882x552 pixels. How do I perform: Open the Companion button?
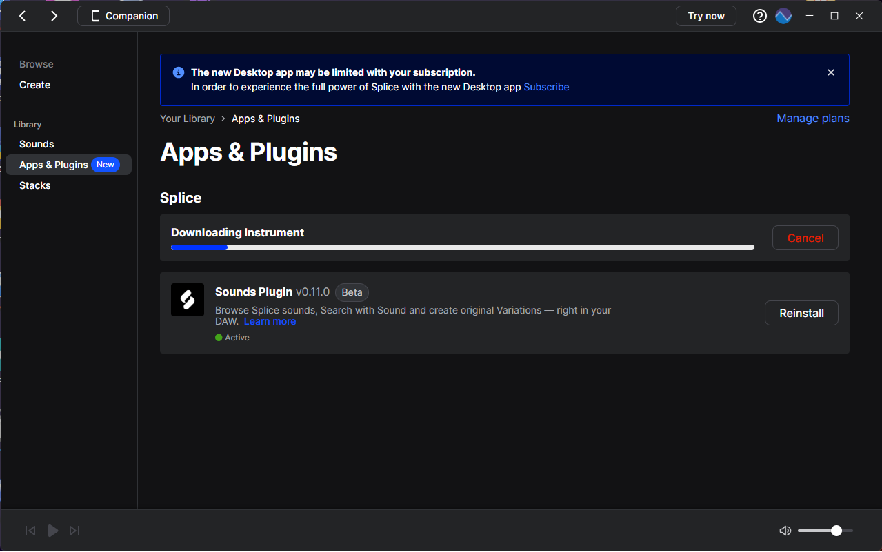coord(123,16)
